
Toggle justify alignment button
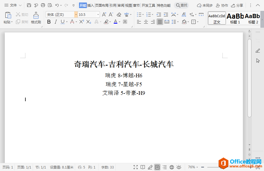pos(160,22)
